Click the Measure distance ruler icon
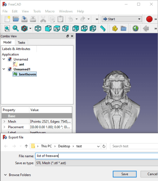This screenshot has width=158, height=181. pyautogui.click(x=103, y=29)
